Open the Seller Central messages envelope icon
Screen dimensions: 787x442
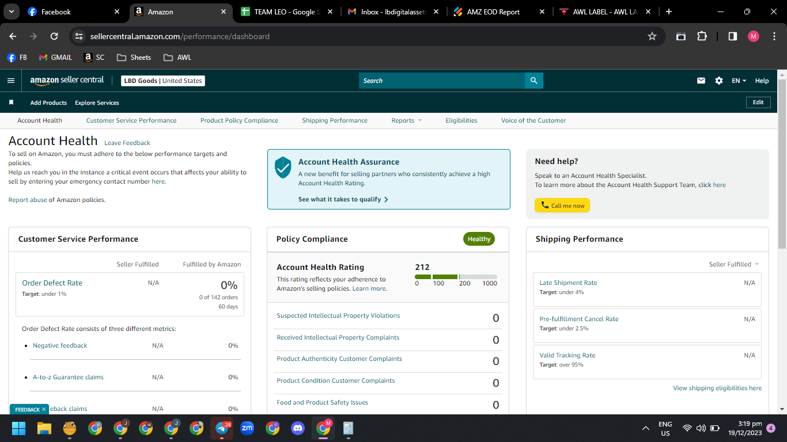click(701, 81)
